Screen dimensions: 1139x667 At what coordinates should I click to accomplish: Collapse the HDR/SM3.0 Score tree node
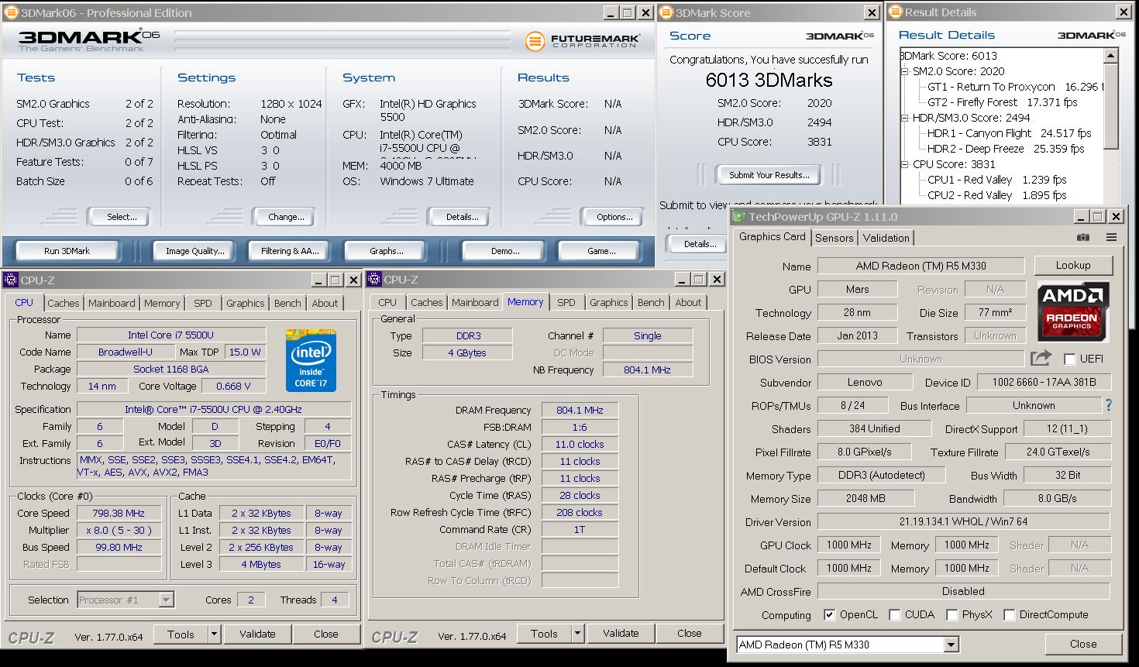(x=904, y=118)
